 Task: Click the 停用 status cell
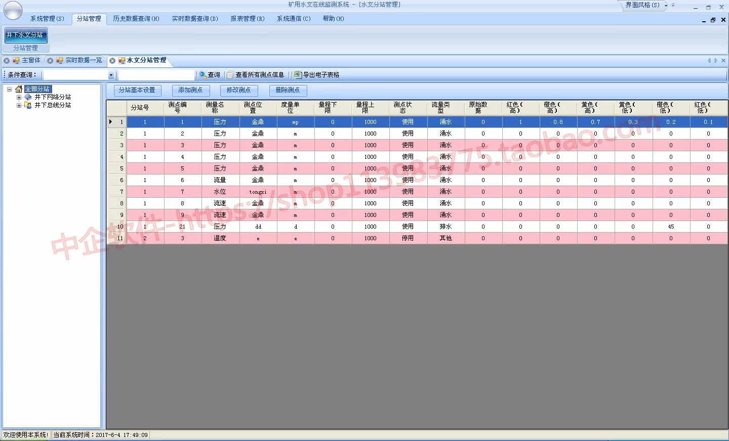[x=408, y=238]
